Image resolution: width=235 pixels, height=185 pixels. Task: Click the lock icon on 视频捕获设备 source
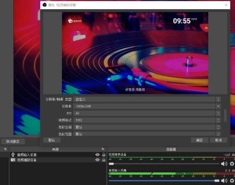104,160
